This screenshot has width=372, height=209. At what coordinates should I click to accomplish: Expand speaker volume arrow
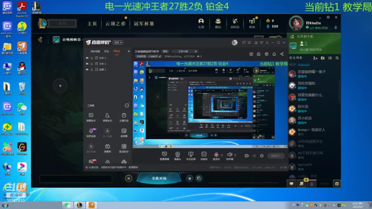235,155
